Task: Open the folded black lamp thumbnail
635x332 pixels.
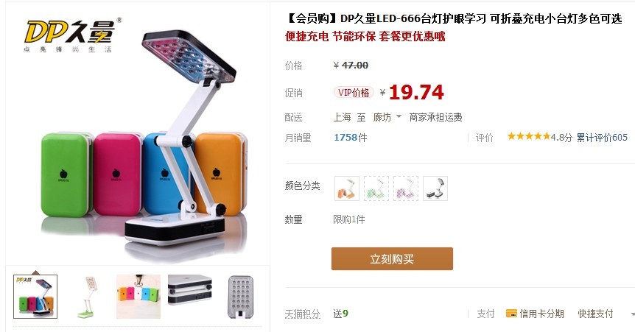Action: [x=190, y=290]
